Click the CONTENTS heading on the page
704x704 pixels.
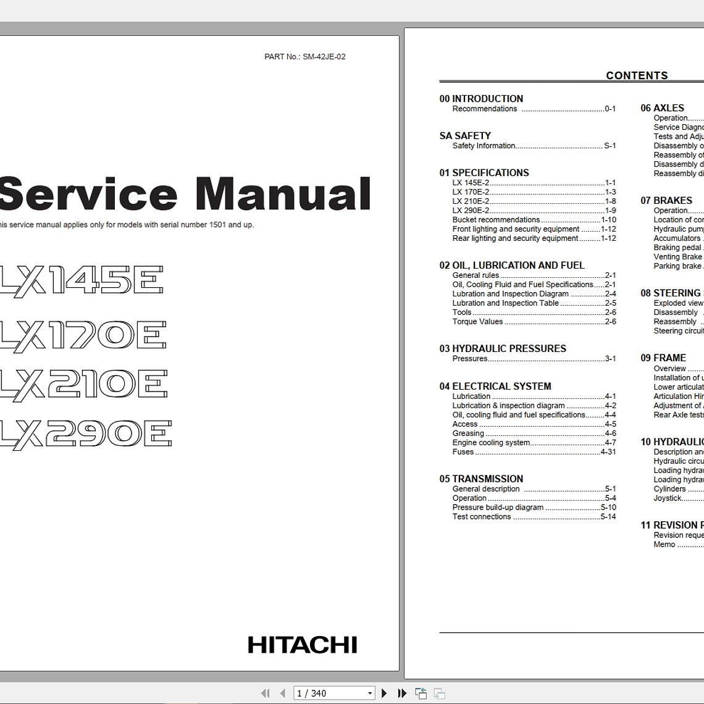(x=636, y=75)
